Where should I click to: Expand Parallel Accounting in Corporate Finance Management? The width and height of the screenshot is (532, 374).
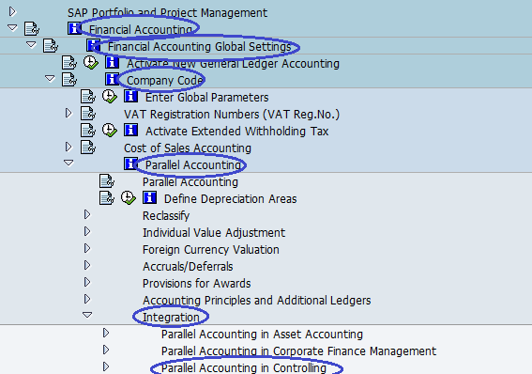pos(106,350)
